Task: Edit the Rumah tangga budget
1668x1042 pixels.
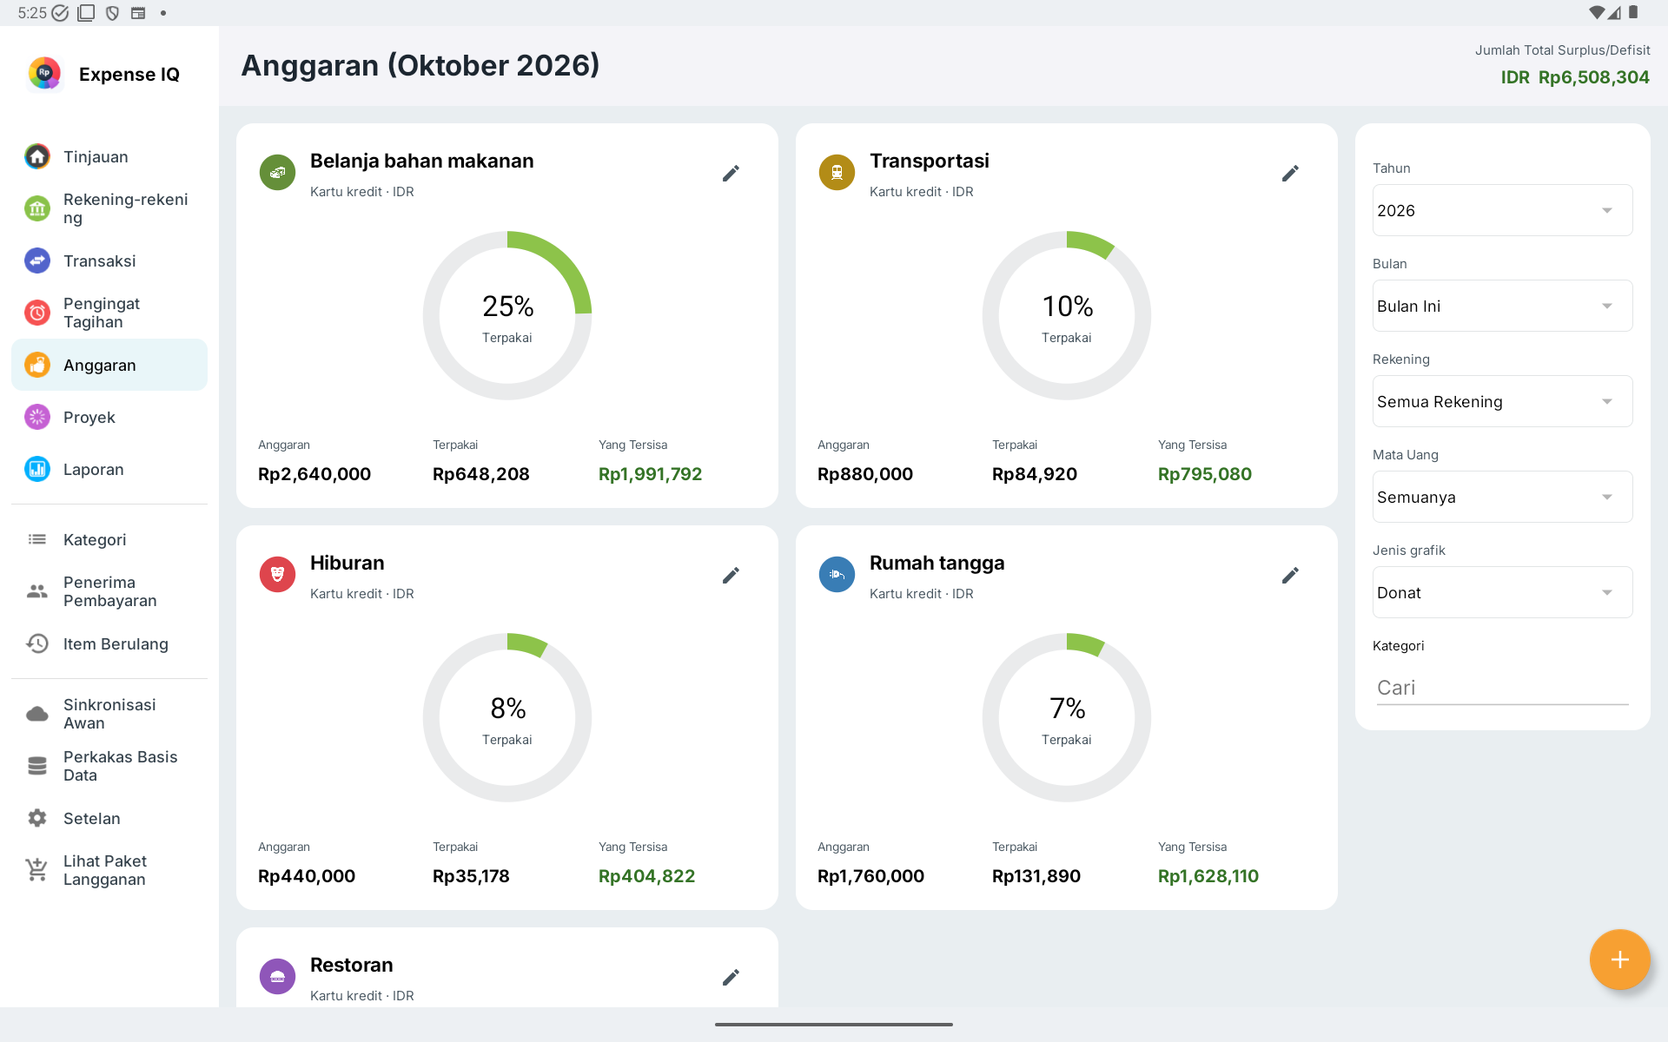Action: [1290, 576]
